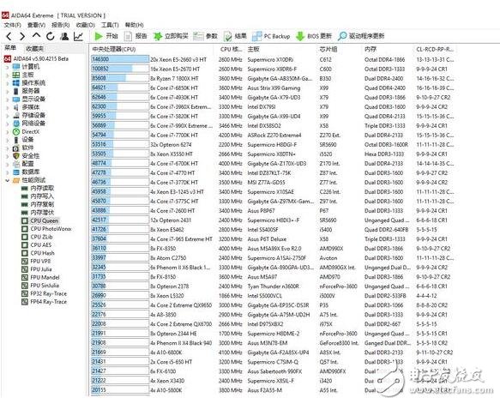Open the first menu in menu bar
The width and height of the screenshot is (500, 404).
[13, 25]
